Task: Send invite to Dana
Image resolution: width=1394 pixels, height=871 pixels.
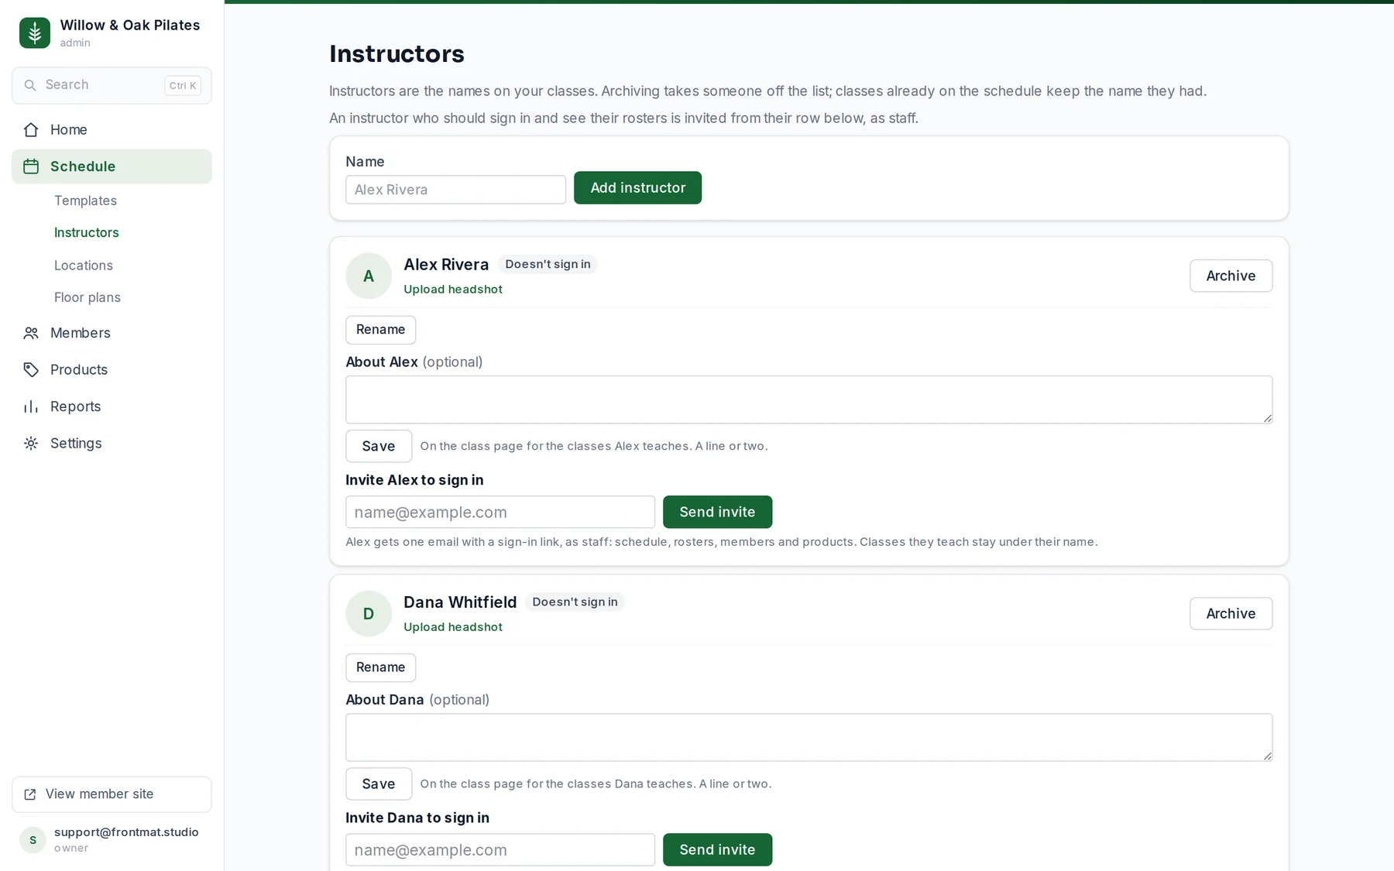Action: pyautogui.click(x=717, y=849)
